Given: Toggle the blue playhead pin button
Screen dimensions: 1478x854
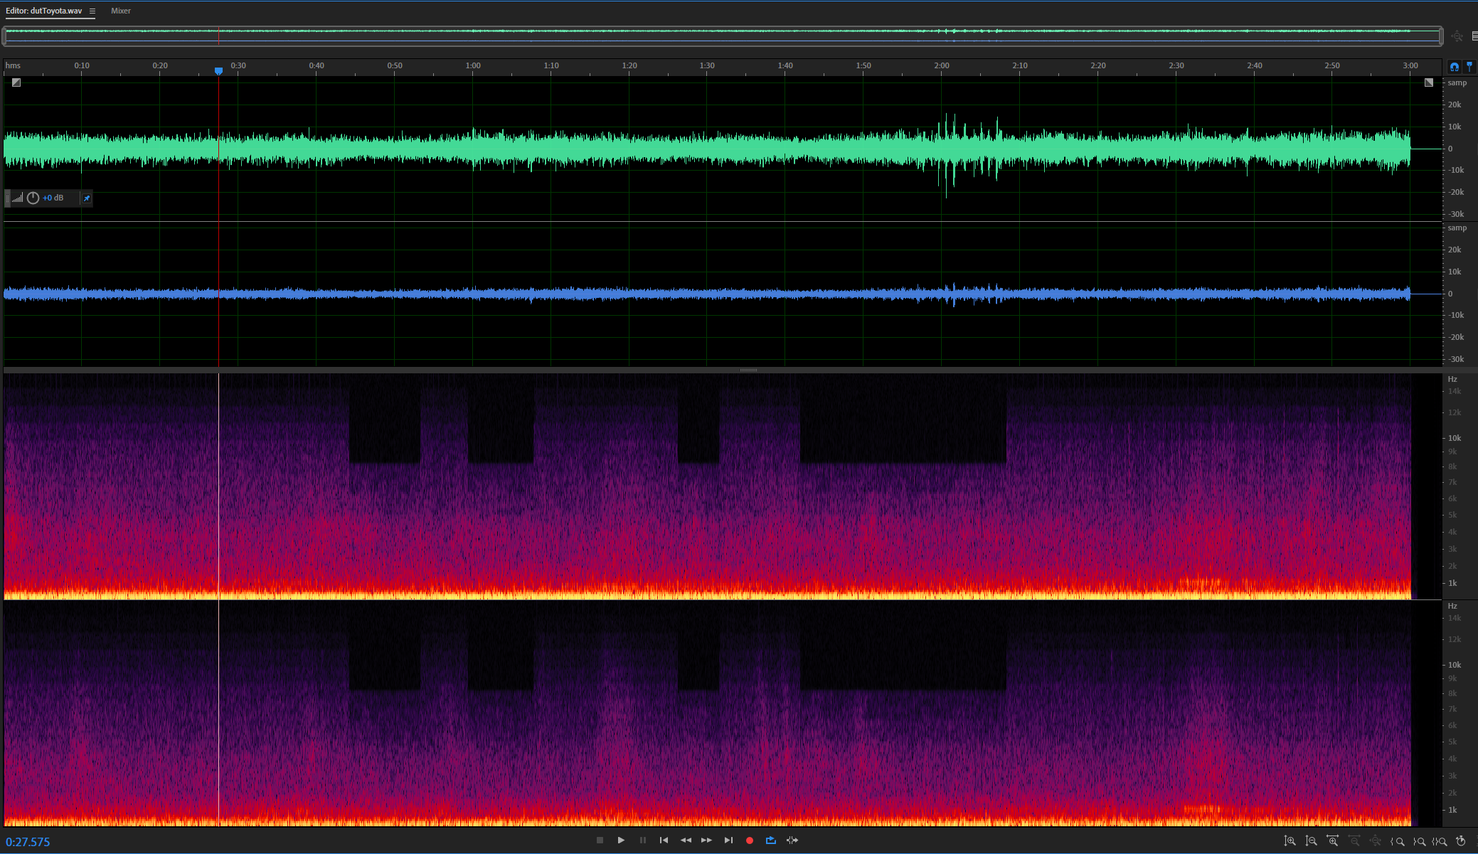Looking at the screenshot, I should [1469, 67].
